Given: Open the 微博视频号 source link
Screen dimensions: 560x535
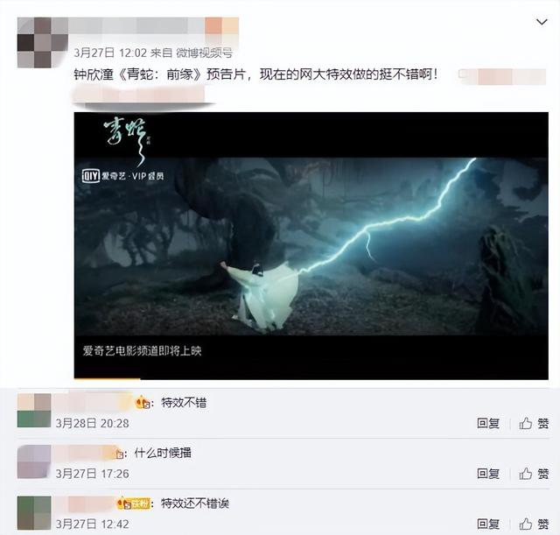Looking at the screenshot, I should [204, 53].
